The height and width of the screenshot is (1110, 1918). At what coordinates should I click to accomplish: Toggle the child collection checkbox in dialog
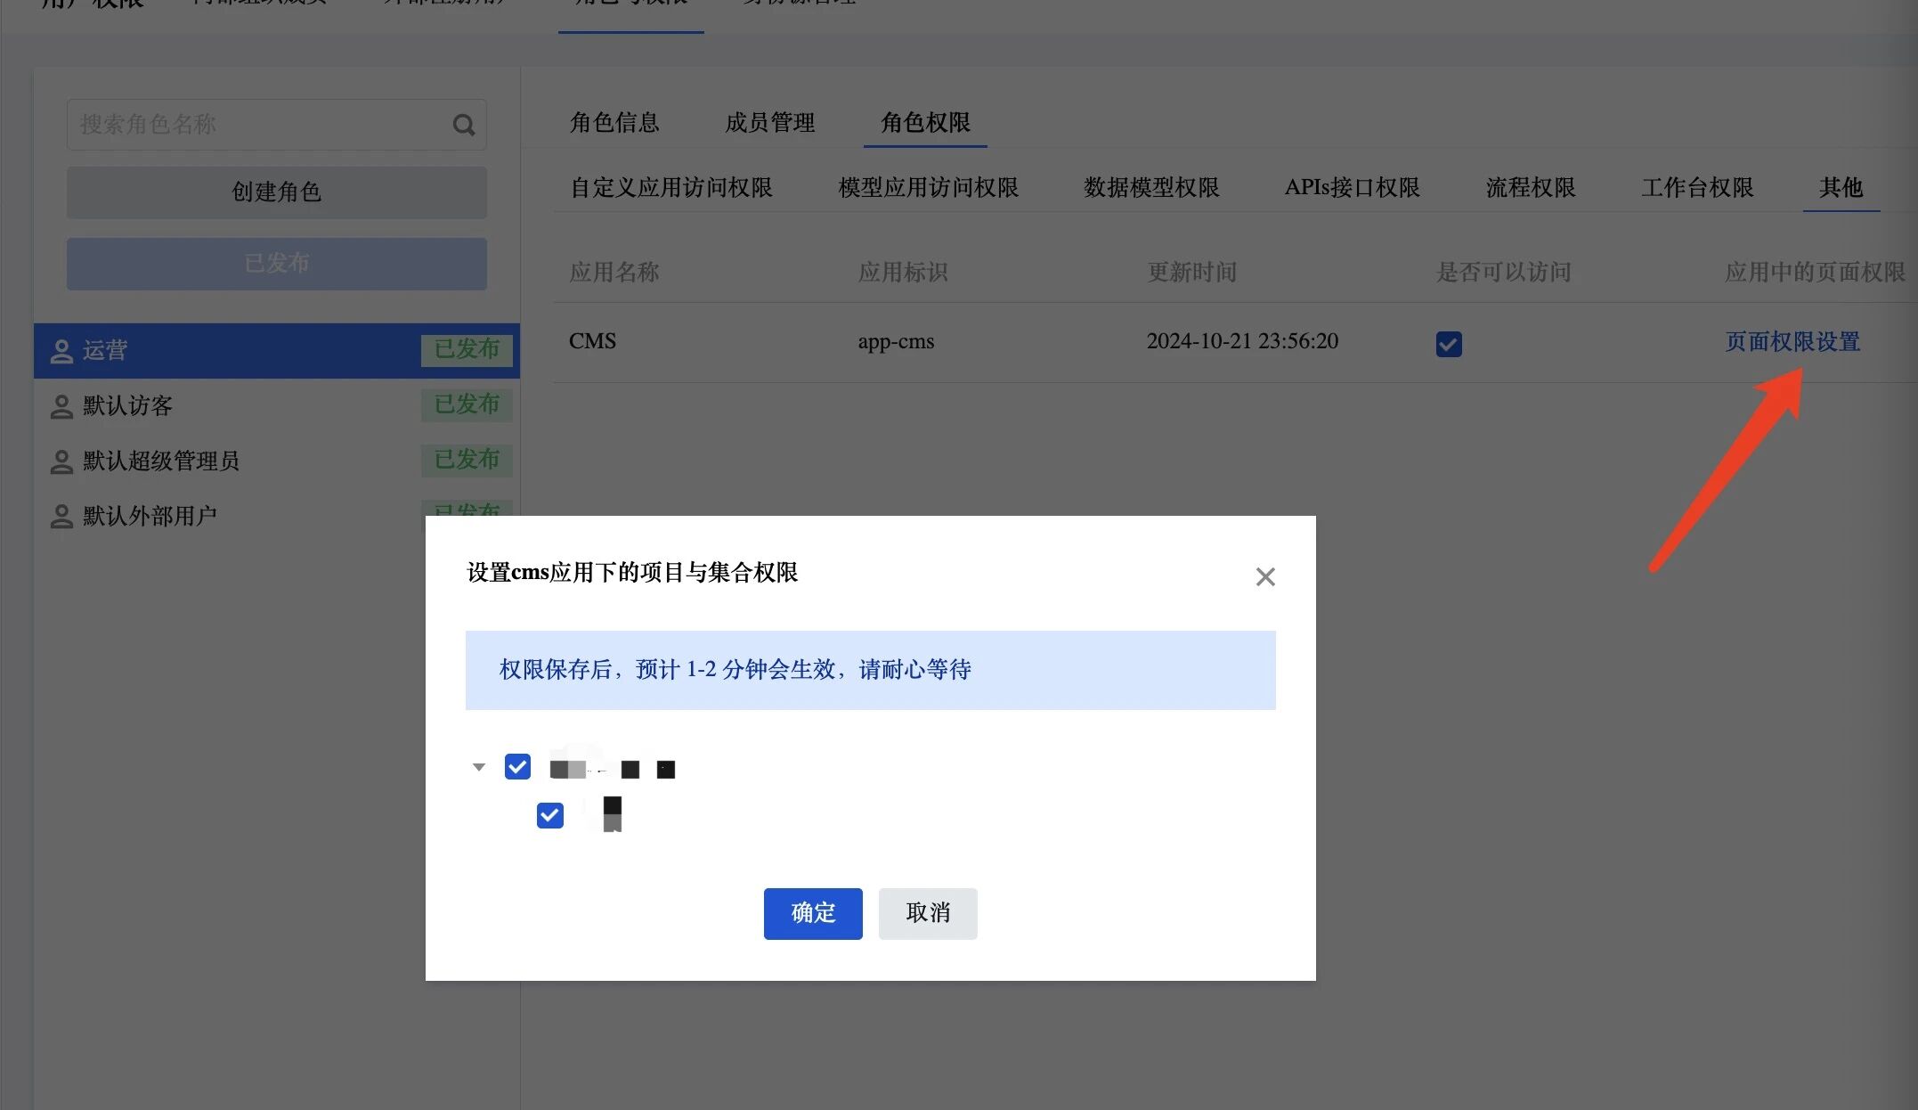[x=550, y=815]
